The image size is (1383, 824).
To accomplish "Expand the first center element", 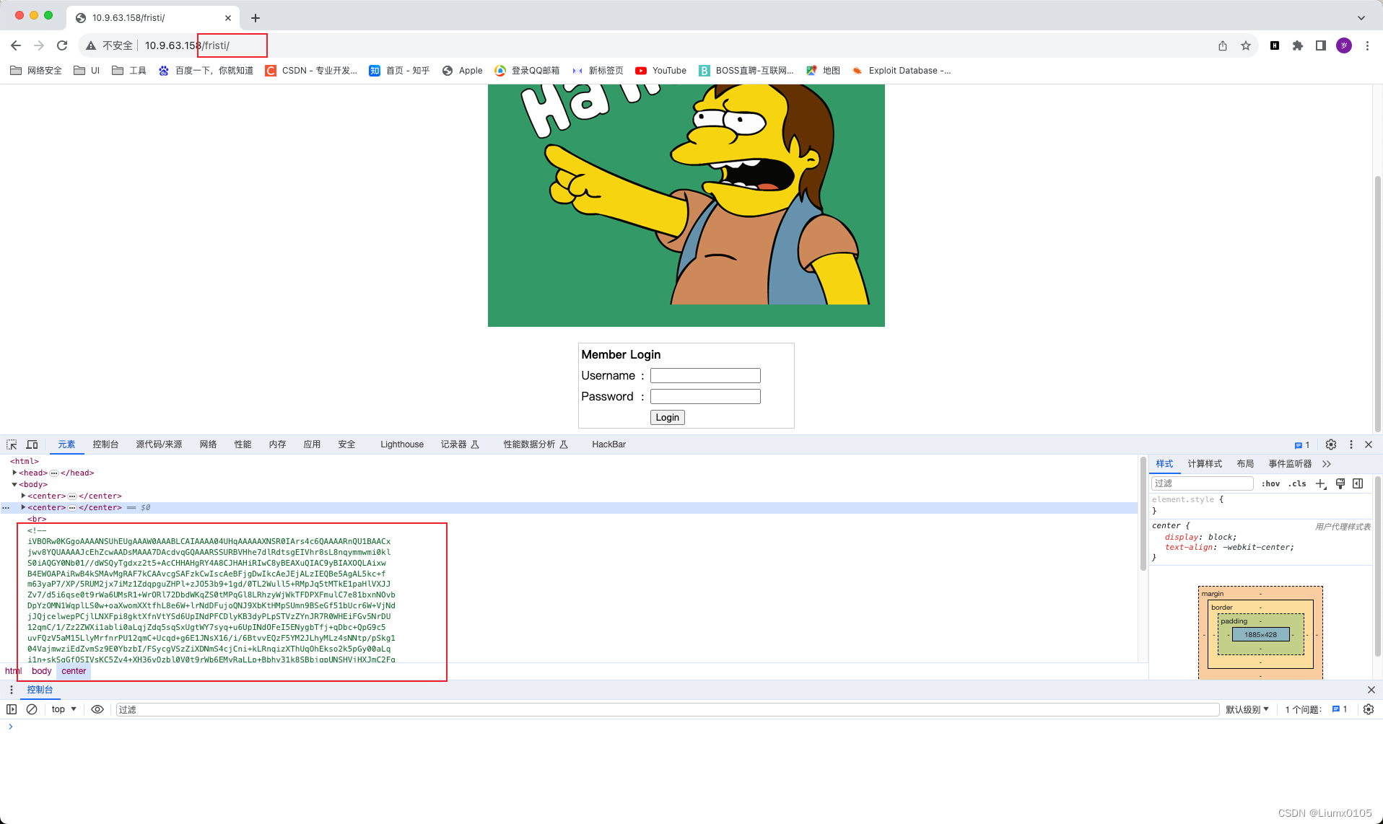I will pyautogui.click(x=23, y=496).
